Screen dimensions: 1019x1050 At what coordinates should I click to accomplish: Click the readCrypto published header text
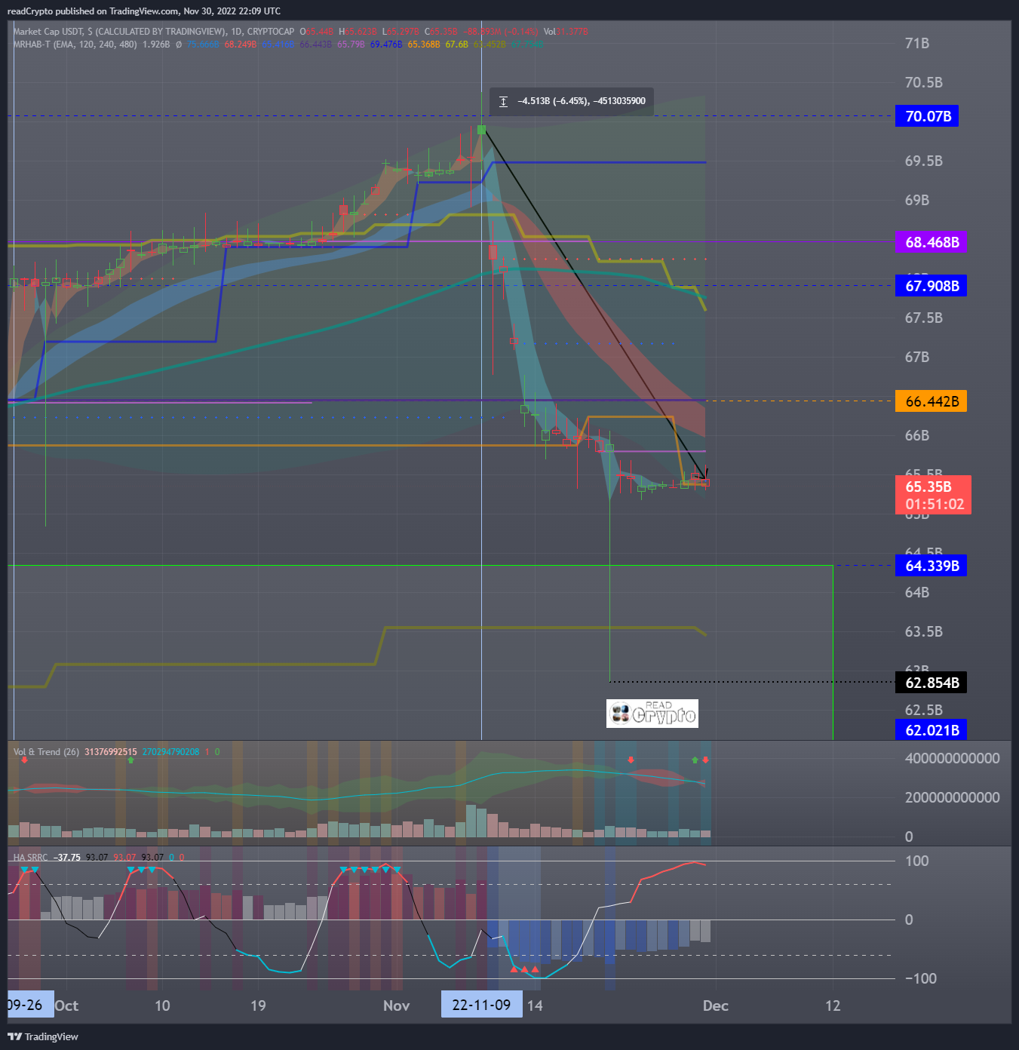[x=143, y=11]
